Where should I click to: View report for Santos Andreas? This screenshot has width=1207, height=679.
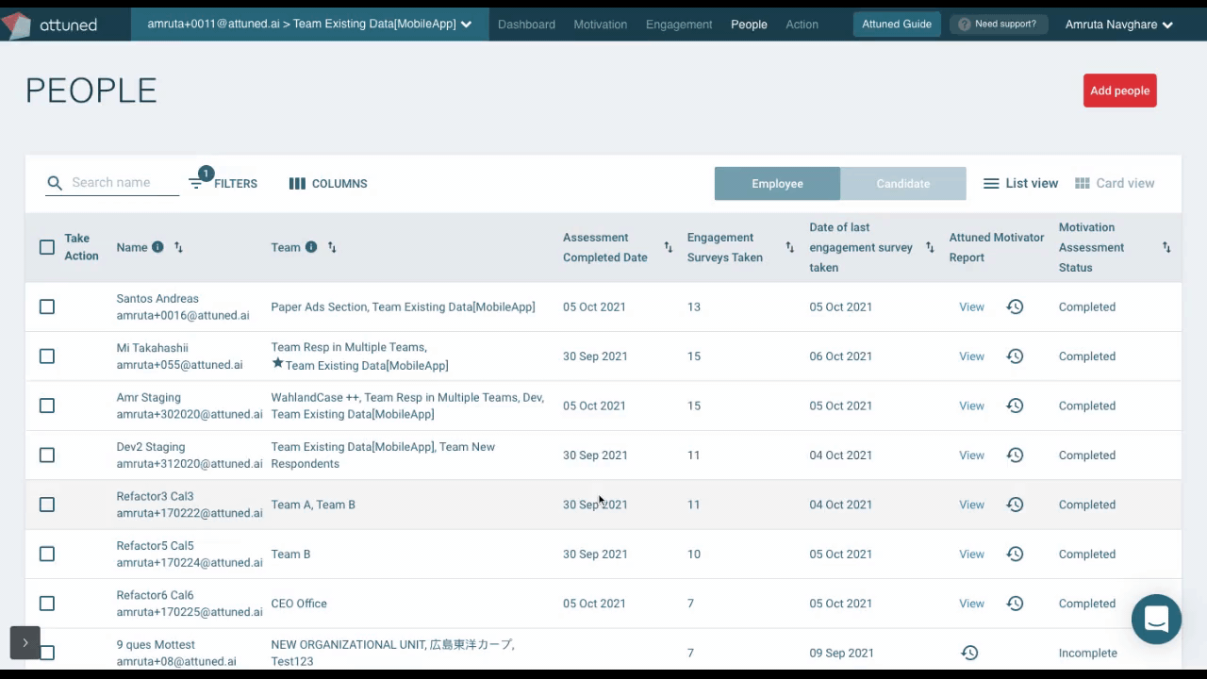coord(971,306)
